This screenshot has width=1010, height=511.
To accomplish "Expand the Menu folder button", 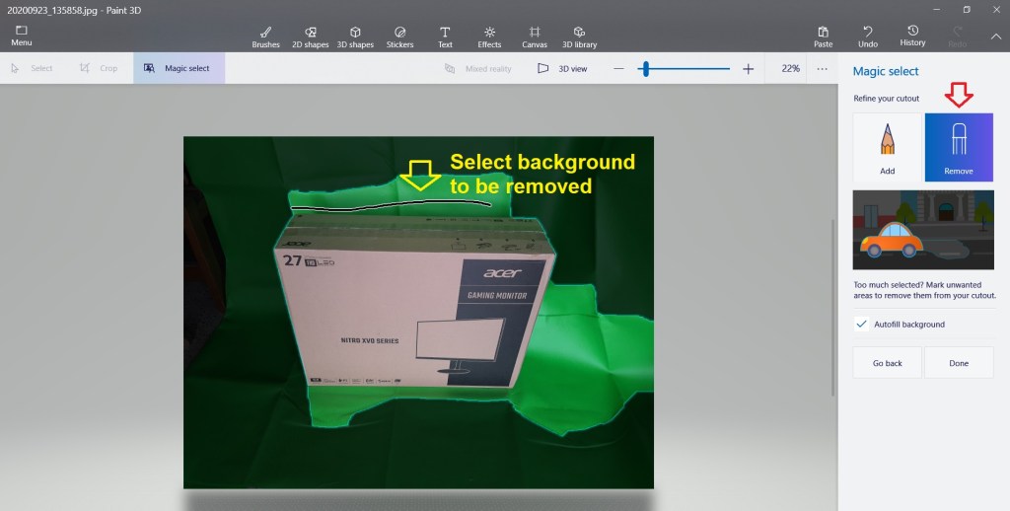I will (x=21, y=36).
